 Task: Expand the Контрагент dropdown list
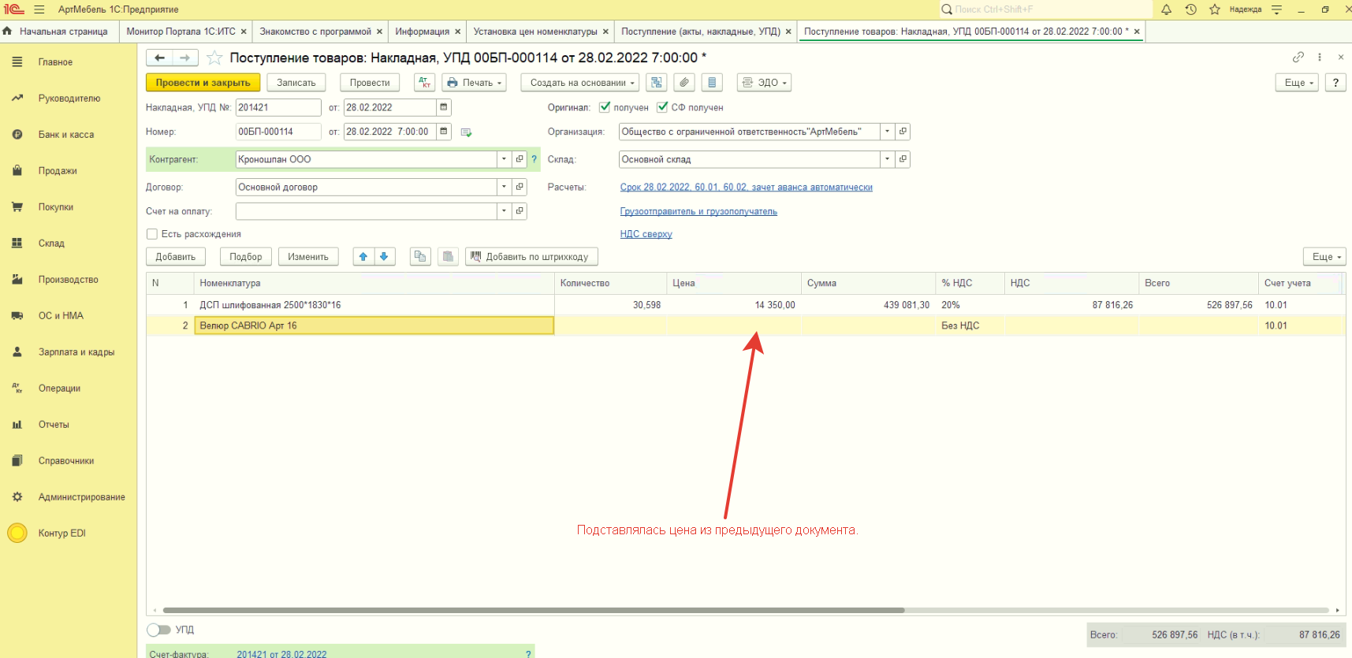504,159
